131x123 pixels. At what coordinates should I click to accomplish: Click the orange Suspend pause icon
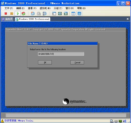(x=12, y=14)
